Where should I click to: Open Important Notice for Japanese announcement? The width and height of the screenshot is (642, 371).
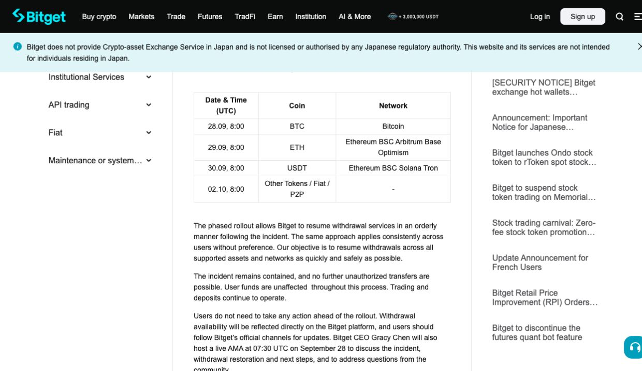click(x=539, y=122)
